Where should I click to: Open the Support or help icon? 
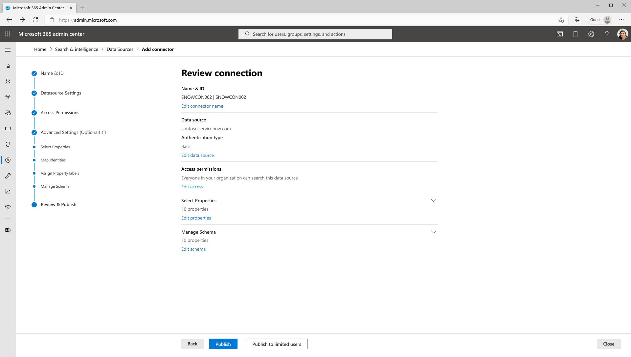(x=607, y=34)
